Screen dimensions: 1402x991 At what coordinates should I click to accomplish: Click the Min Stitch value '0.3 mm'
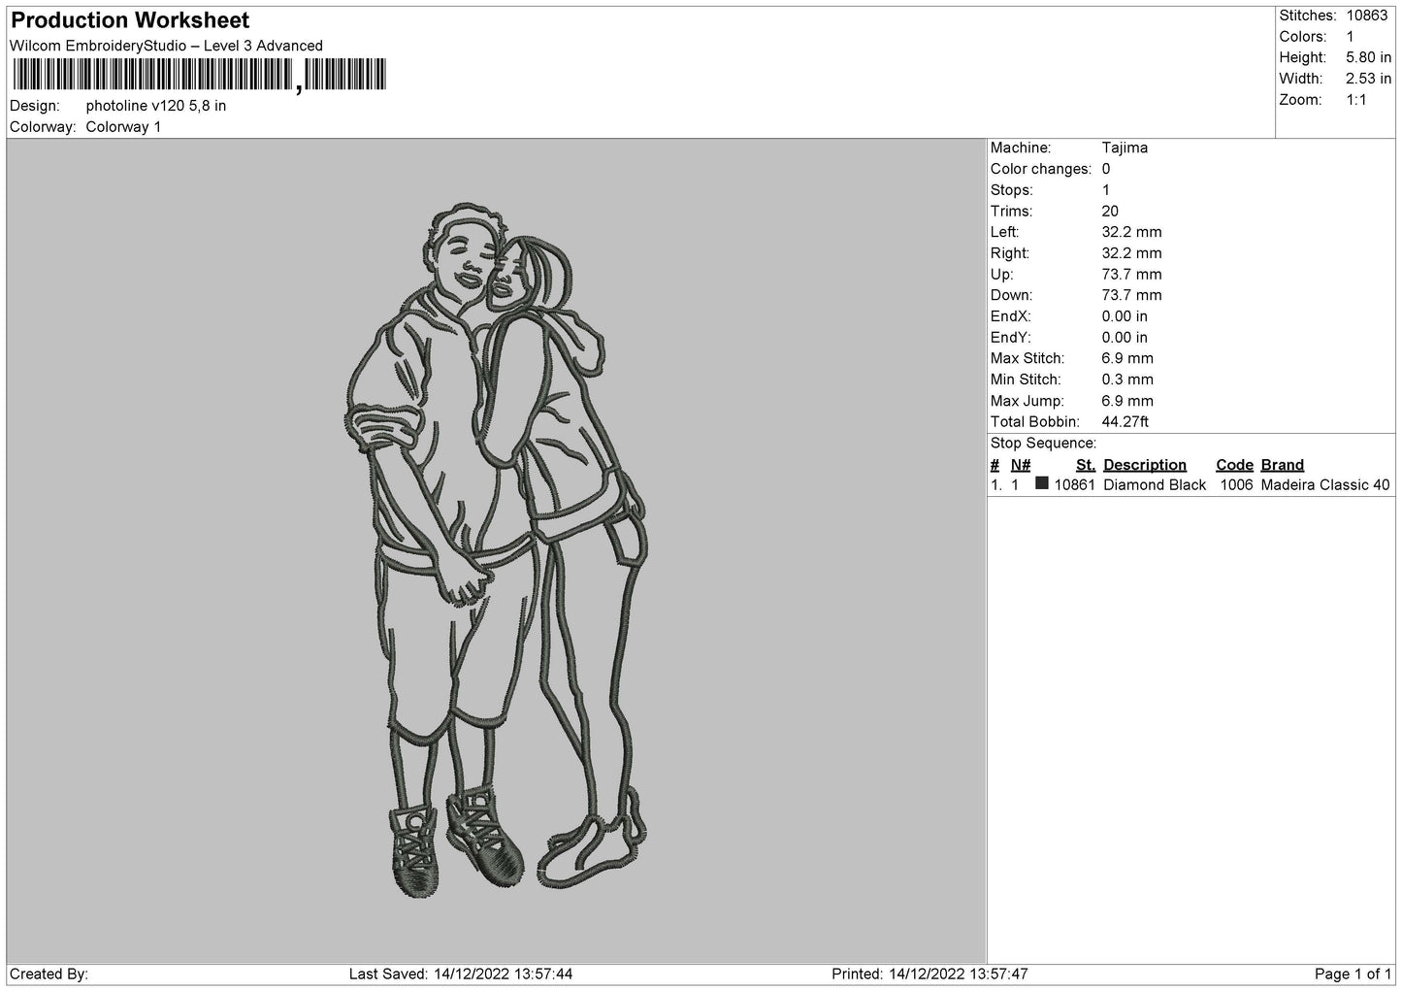(x=1127, y=380)
